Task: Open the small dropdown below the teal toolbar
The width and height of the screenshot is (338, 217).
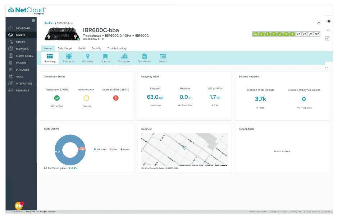Action: click(x=326, y=67)
